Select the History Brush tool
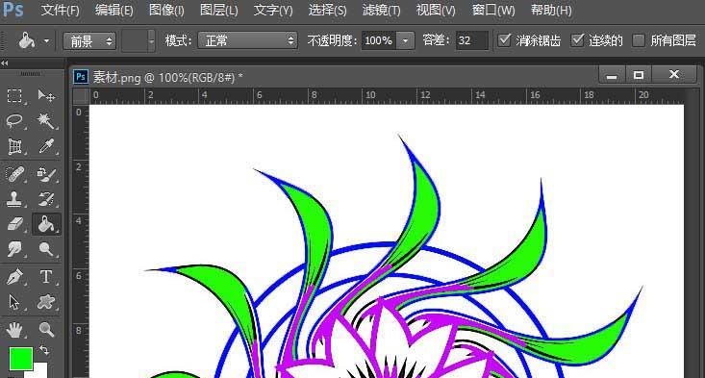Screen dimensions: 705x378 pos(46,199)
